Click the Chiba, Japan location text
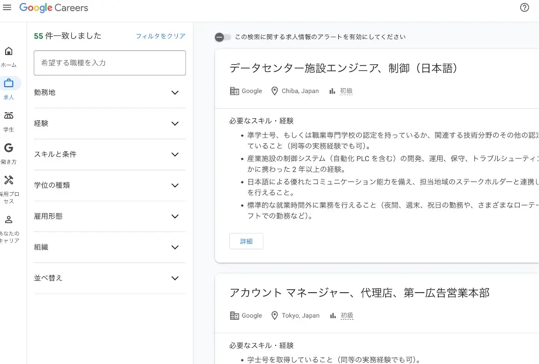Image resolution: width=539 pixels, height=364 pixels. point(300,91)
